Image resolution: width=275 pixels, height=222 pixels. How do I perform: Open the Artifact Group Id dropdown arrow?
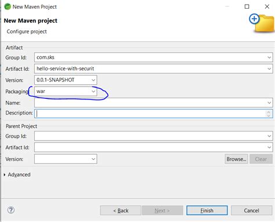tap(269, 58)
